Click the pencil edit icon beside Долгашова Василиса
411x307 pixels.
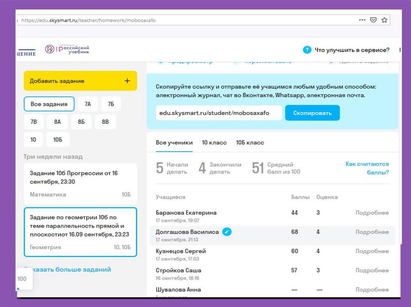point(227,232)
